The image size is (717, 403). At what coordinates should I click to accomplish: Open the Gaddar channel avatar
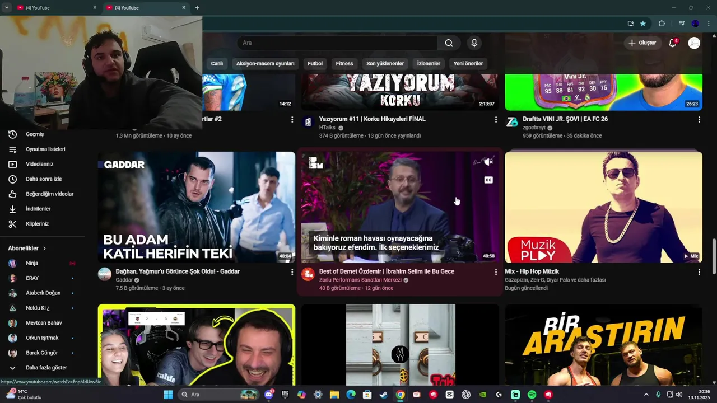click(x=105, y=274)
